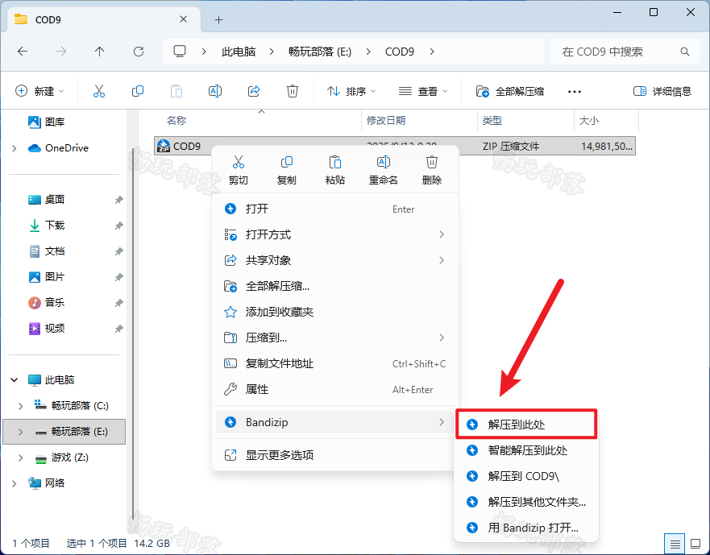This screenshot has height=555, width=710.
Task: Open the 新建 dropdown
Action: pyautogui.click(x=39, y=91)
